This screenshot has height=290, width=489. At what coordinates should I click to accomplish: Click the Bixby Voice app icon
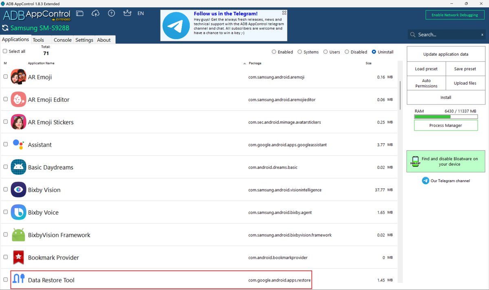pyautogui.click(x=18, y=212)
